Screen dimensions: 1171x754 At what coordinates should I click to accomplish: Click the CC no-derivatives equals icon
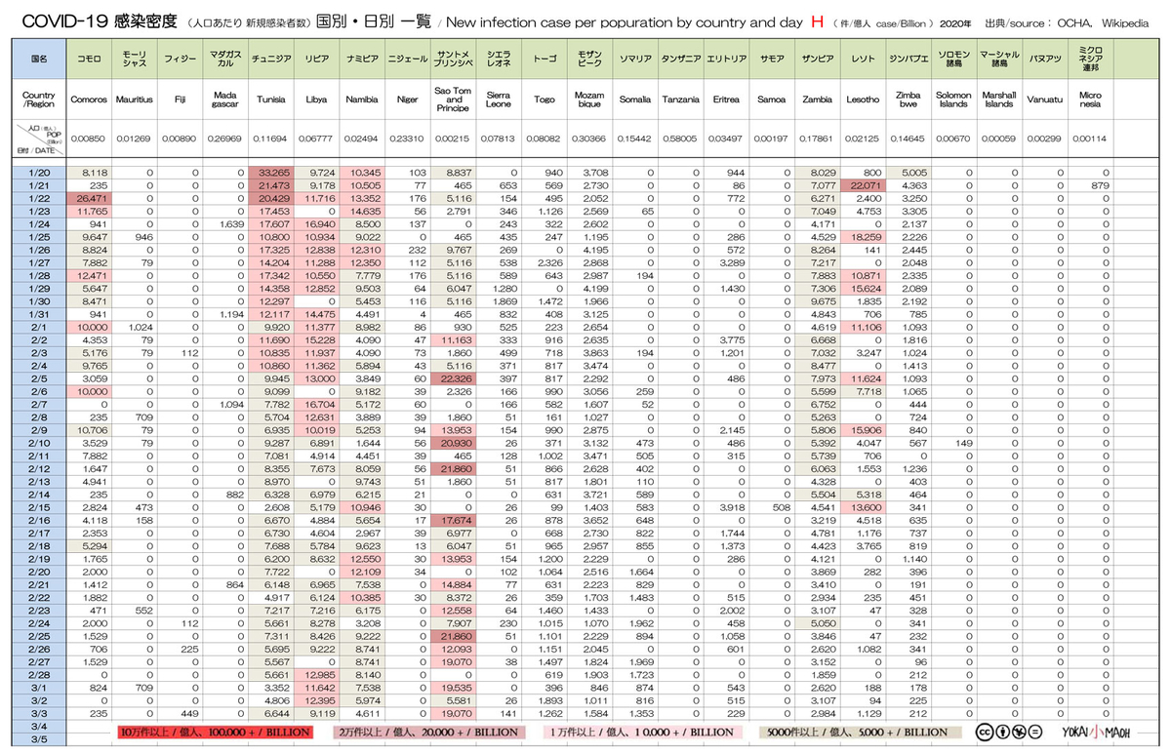click(x=1033, y=731)
